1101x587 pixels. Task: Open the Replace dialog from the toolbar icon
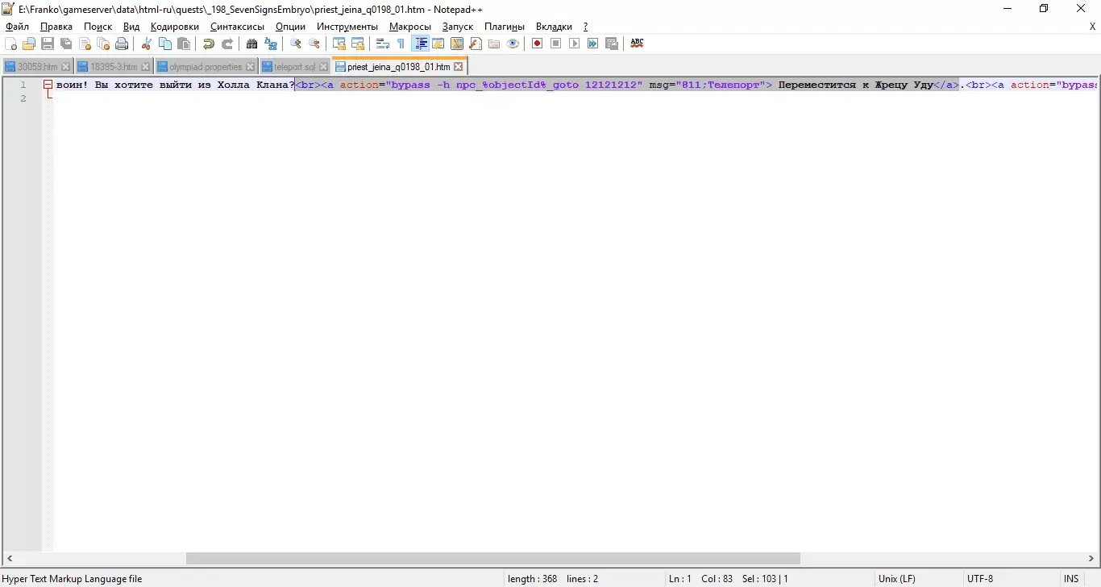[x=271, y=44]
